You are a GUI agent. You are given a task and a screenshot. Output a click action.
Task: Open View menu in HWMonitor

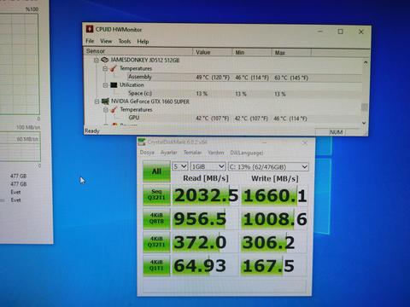point(106,41)
